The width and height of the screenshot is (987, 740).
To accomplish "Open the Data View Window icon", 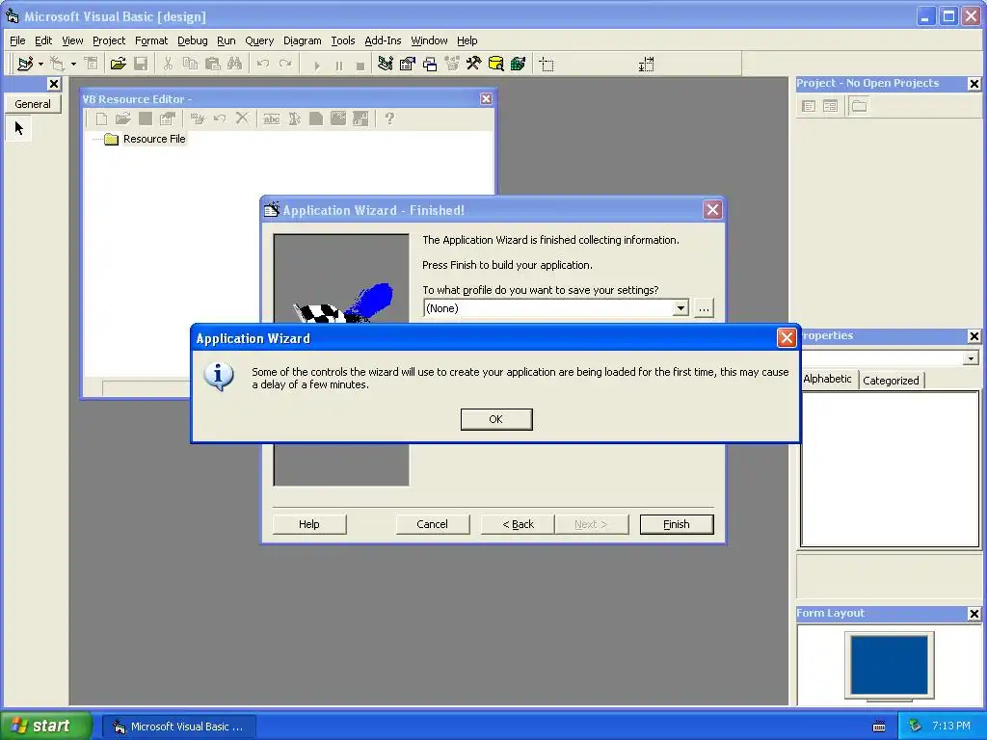I will (x=496, y=64).
